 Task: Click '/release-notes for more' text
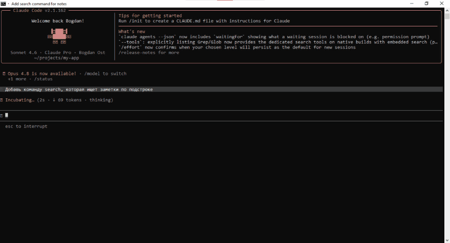pos(148,52)
